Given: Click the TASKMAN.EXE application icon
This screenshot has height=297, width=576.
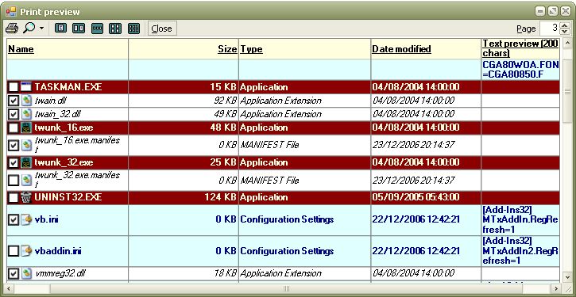Looking at the screenshot, I should pos(26,87).
